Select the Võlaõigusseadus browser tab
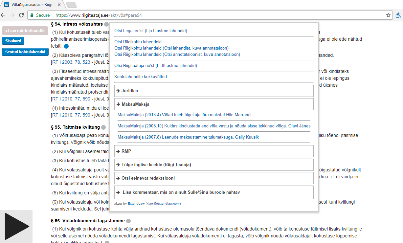This screenshot has height=243, width=403. (32, 5)
